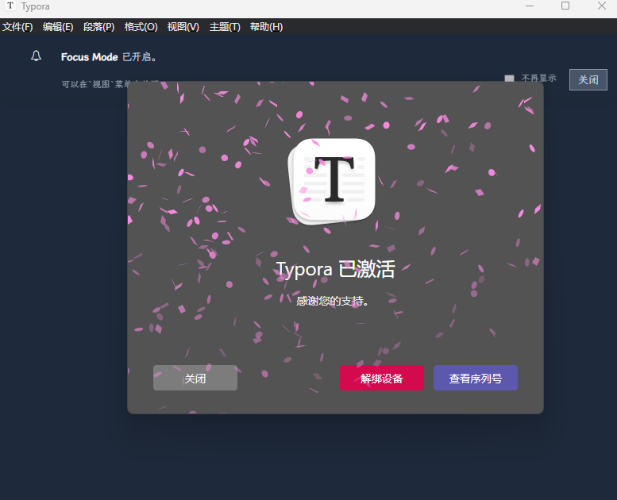Open the 编辑(E) menu
Image resolution: width=617 pixels, height=500 pixels.
tap(58, 27)
